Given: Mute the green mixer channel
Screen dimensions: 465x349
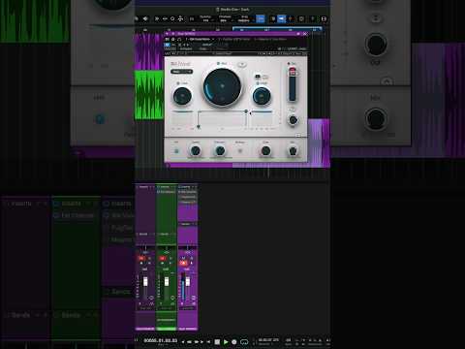Looking at the screenshot, I should 163,258.
